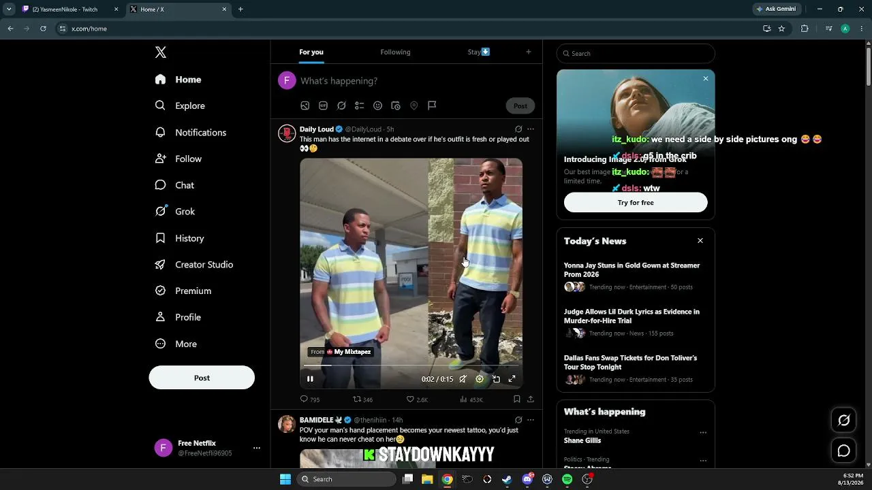872x490 pixels.
Task: Open more options on Daily Loud's post
Action: tap(531, 129)
